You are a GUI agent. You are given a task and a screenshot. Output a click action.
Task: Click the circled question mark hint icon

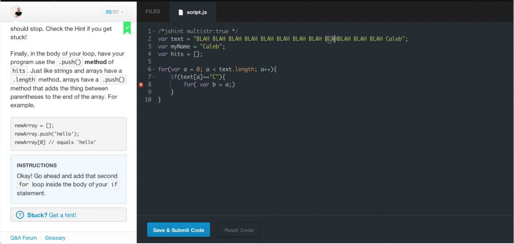pyautogui.click(x=20, y=215)
